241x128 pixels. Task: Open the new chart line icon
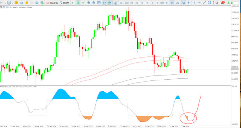click(2, 3)
